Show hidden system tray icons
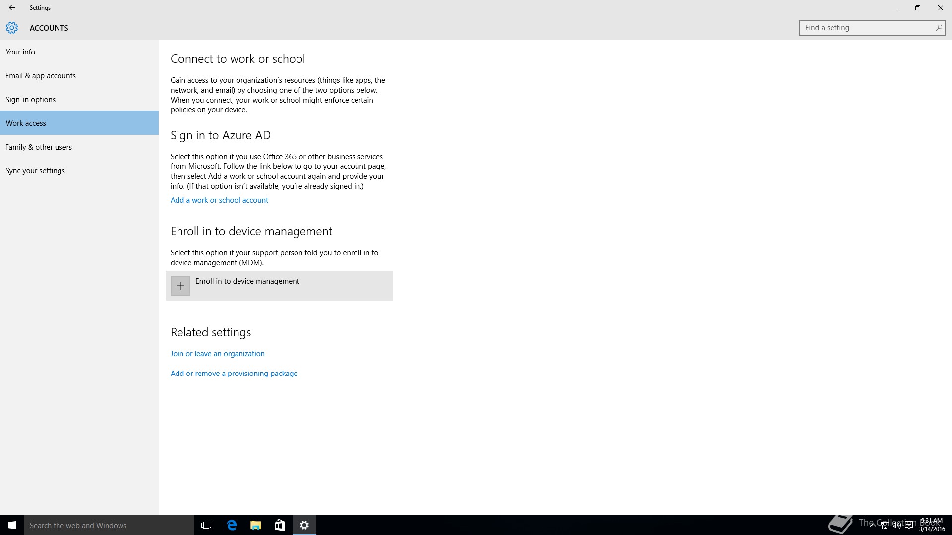This screenshot has width=952, height=535. [873, 526]
